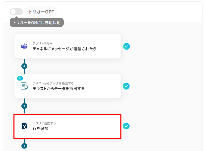Open the チャネルにメッセージが送信されたら step
This screenshot has height=151, width=205.
pyautogui.click(x=65, y=49)
